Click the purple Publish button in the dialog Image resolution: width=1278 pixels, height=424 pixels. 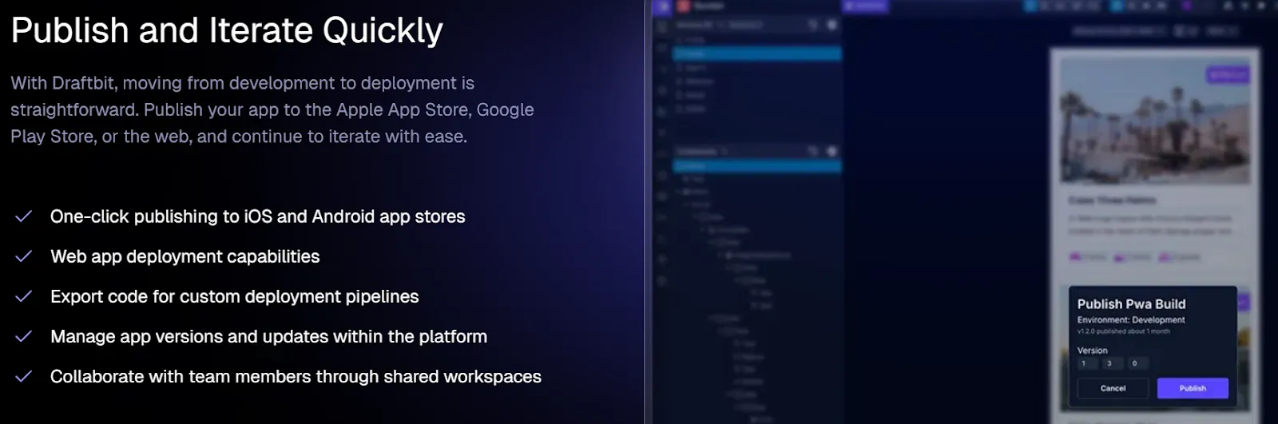click(1193, 388)
